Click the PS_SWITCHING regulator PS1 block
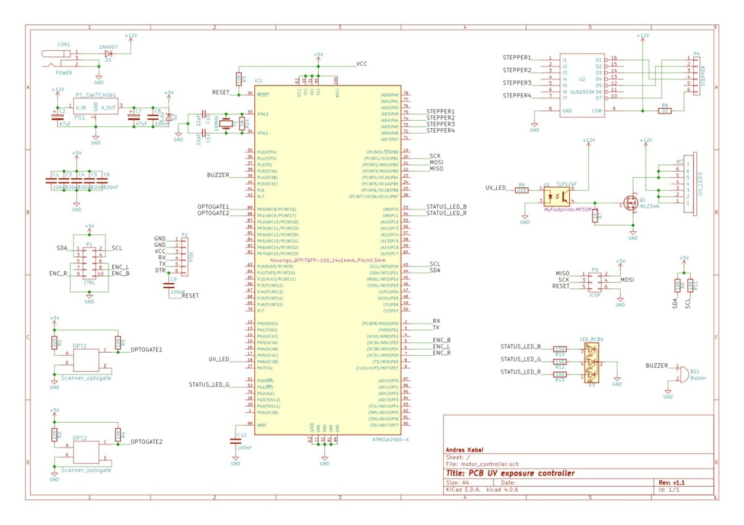The width and height of the screenshot is (744, 525). (x=95, y=107)
